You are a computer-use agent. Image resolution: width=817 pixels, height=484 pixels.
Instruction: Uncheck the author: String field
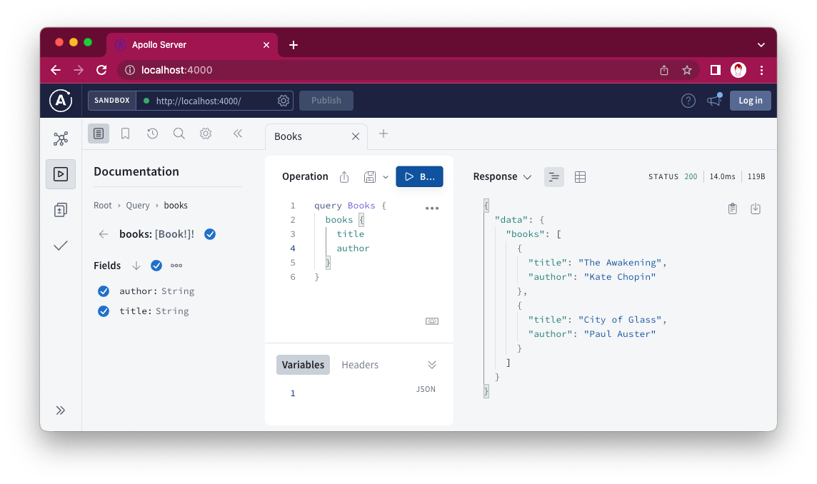pyautogui.click(x=104, y=291)
